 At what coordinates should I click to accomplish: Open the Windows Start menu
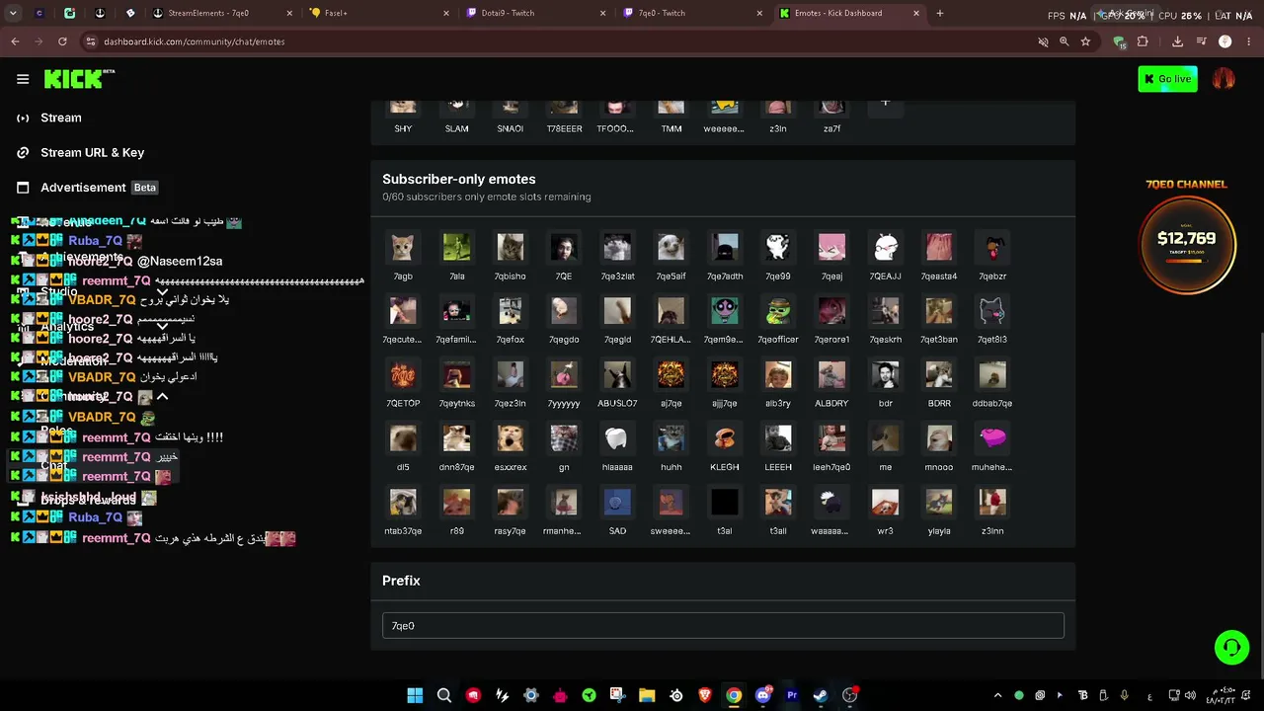415,695
